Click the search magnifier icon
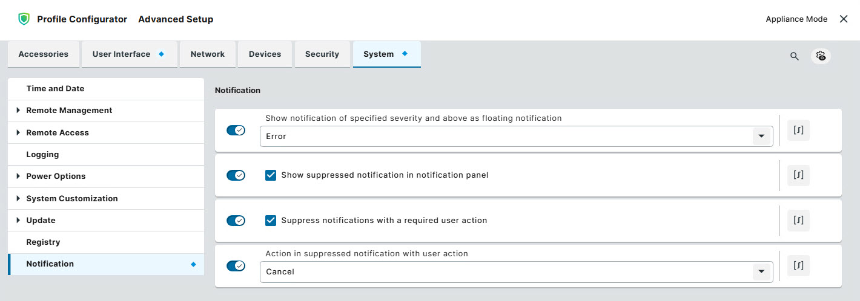This screenshot has width=860, height=301. [x=795, y=56]
